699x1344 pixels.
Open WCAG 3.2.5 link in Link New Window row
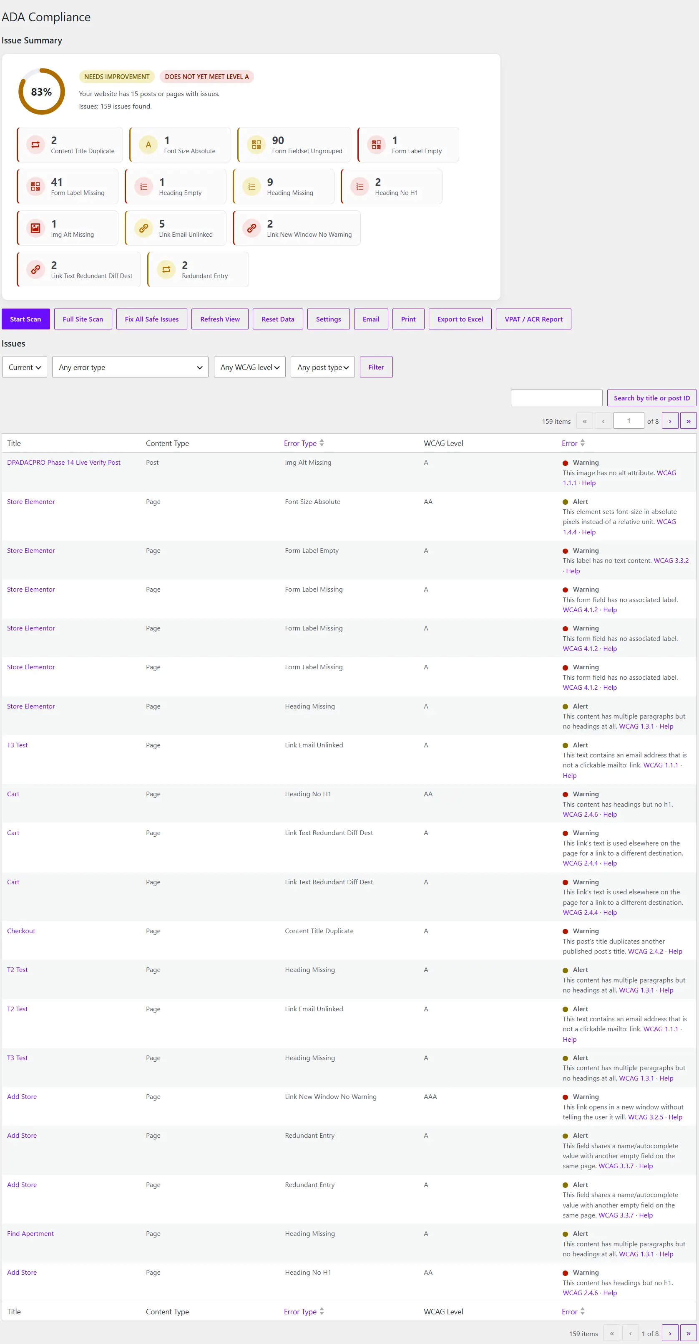coord(646,1118)
